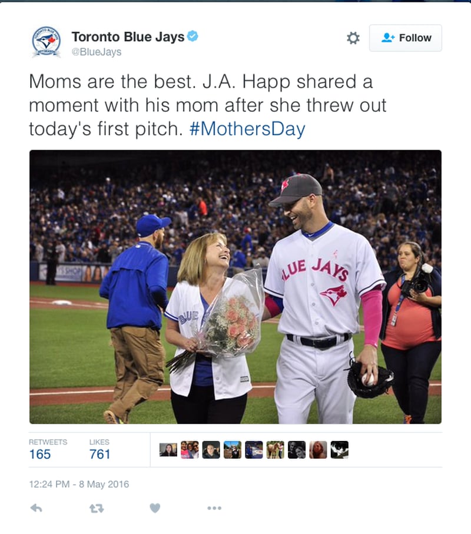
Task: Click the redhead liker avatar thumbnail
Action: [318, 450]
